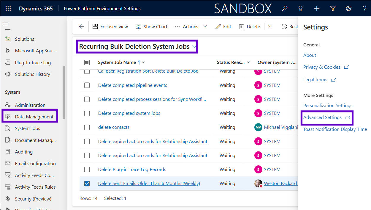Click the settings gear icon
The width and height of the screenshot is (371, 210).
click(349, 8)
